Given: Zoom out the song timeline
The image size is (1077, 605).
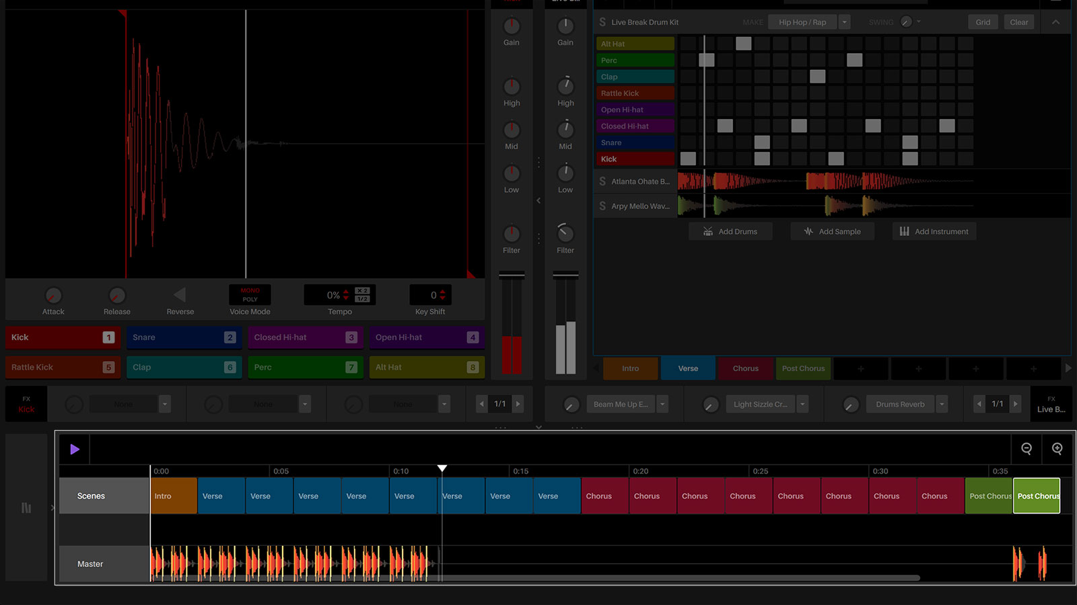Looking at the screenshot, I should coord(1027,449).
